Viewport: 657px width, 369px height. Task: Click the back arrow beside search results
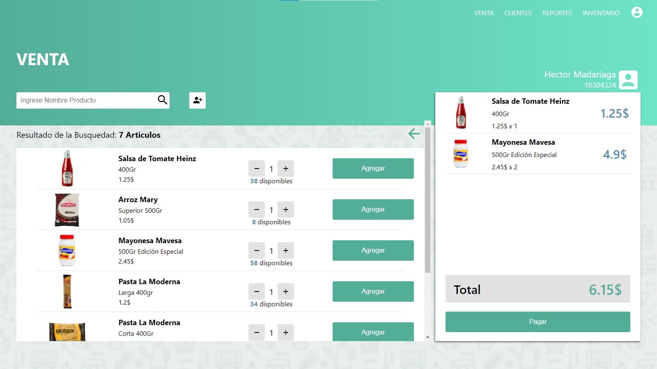(x=414, y=134)
